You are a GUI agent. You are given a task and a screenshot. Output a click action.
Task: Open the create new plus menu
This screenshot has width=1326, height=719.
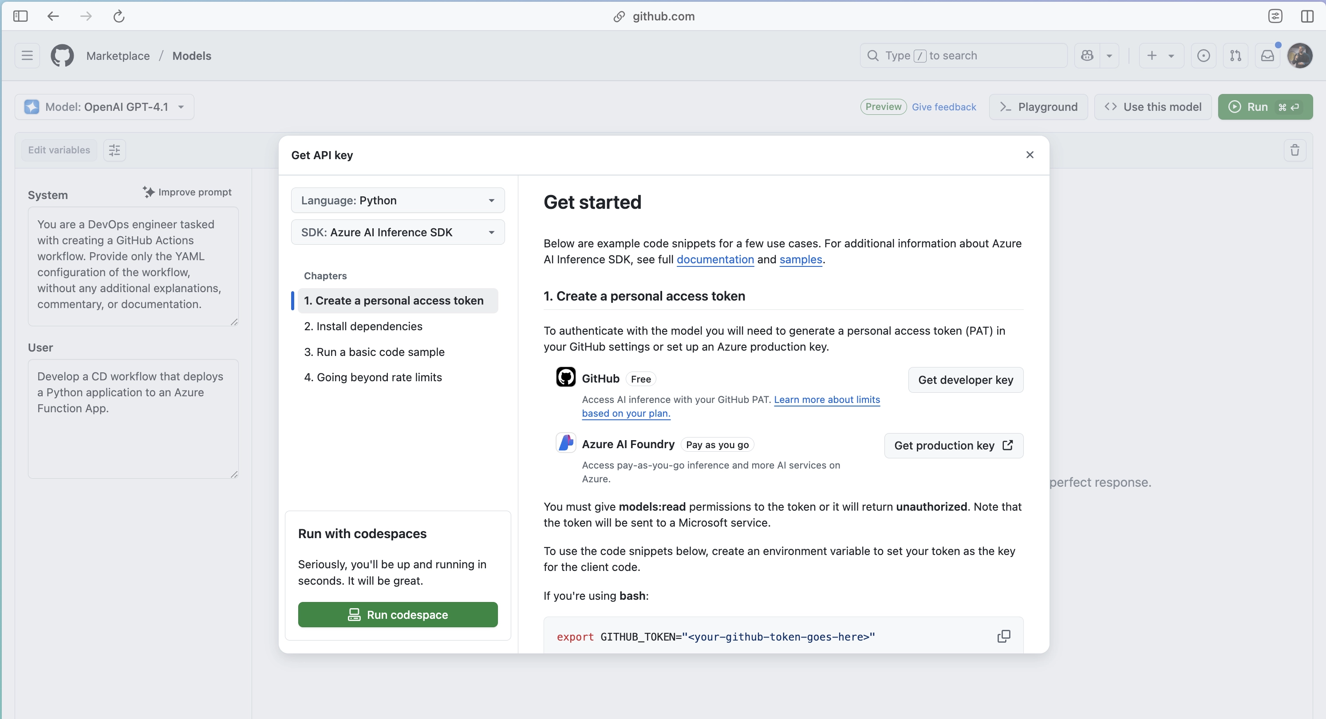[1161, 55]
